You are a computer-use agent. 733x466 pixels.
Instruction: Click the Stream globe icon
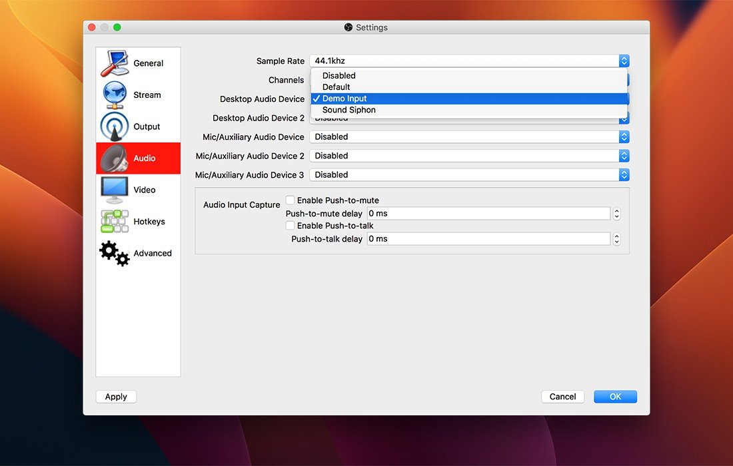(115, 95)
